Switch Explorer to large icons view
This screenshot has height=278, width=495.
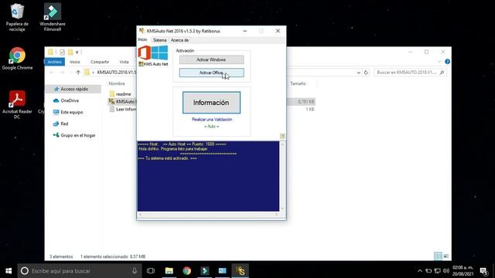445,256
